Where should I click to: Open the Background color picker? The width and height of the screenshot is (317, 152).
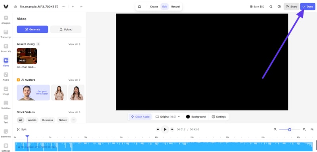pos(196,117)
